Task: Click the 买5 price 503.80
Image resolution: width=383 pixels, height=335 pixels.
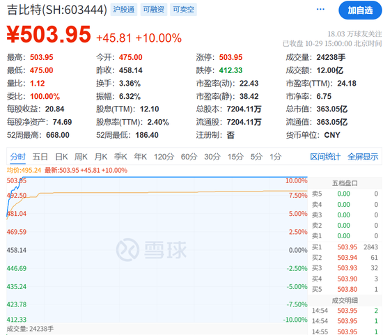Action: click(x=347, y=289)
